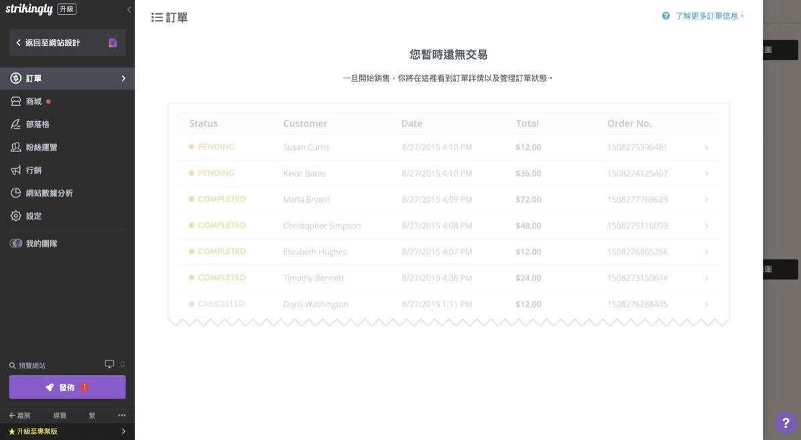Switch language via 繁 option

click(92, 415)
